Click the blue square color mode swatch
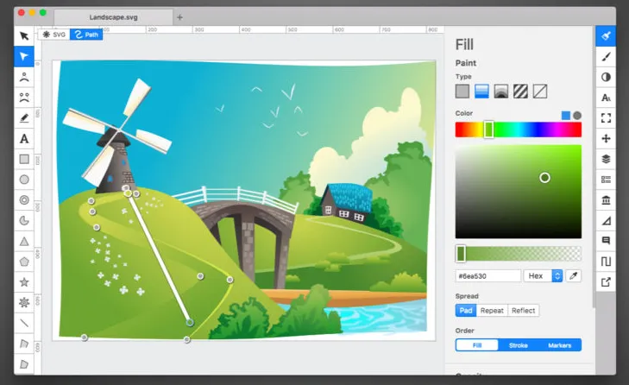Viewport: 629px width, 385px height. point(566,116)
